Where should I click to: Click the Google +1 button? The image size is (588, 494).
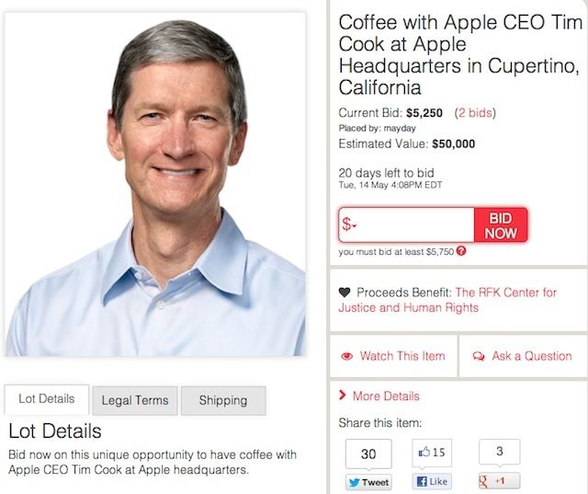(499, 481)
